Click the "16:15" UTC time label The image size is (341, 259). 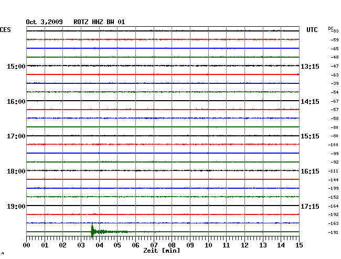pos(310,171)
